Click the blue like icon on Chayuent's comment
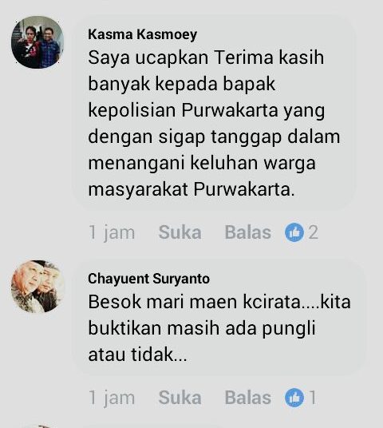Image resolution: width=383 pixels, height=428 pixels. tap(294, 398)
